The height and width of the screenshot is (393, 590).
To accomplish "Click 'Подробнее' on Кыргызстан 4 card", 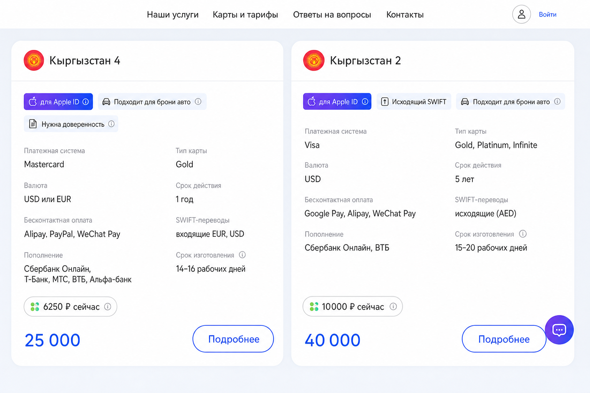I will [233, 339].
